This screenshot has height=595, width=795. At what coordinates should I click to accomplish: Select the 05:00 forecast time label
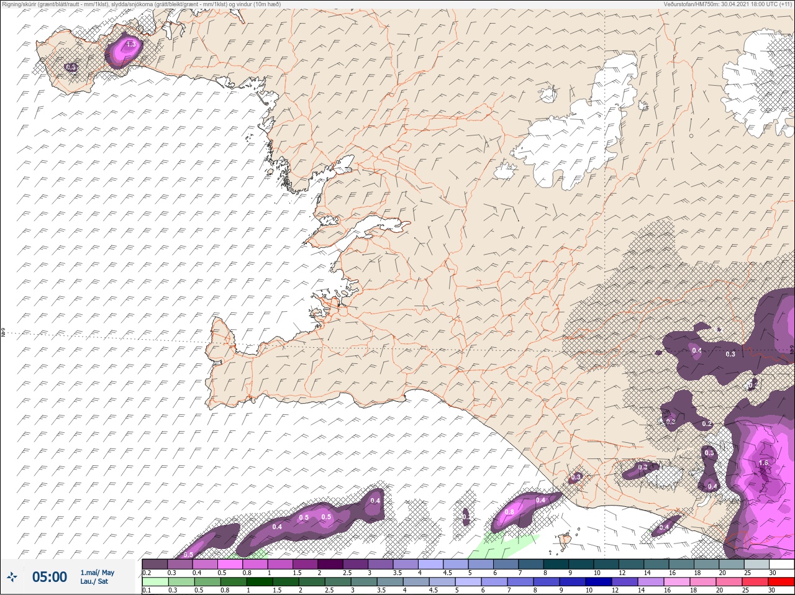click(x=50, y=577)
